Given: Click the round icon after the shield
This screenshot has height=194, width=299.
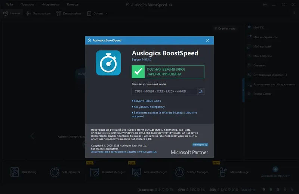Looking at the screenshot, I should 271,190.
